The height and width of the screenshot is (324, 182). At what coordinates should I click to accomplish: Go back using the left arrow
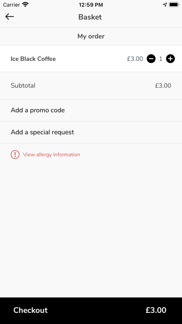pyautogui.click(x=10, y=17)
